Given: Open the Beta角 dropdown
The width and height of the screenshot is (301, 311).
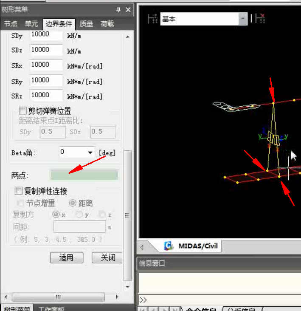Looking at the screenshot, I should click(90, 153).
